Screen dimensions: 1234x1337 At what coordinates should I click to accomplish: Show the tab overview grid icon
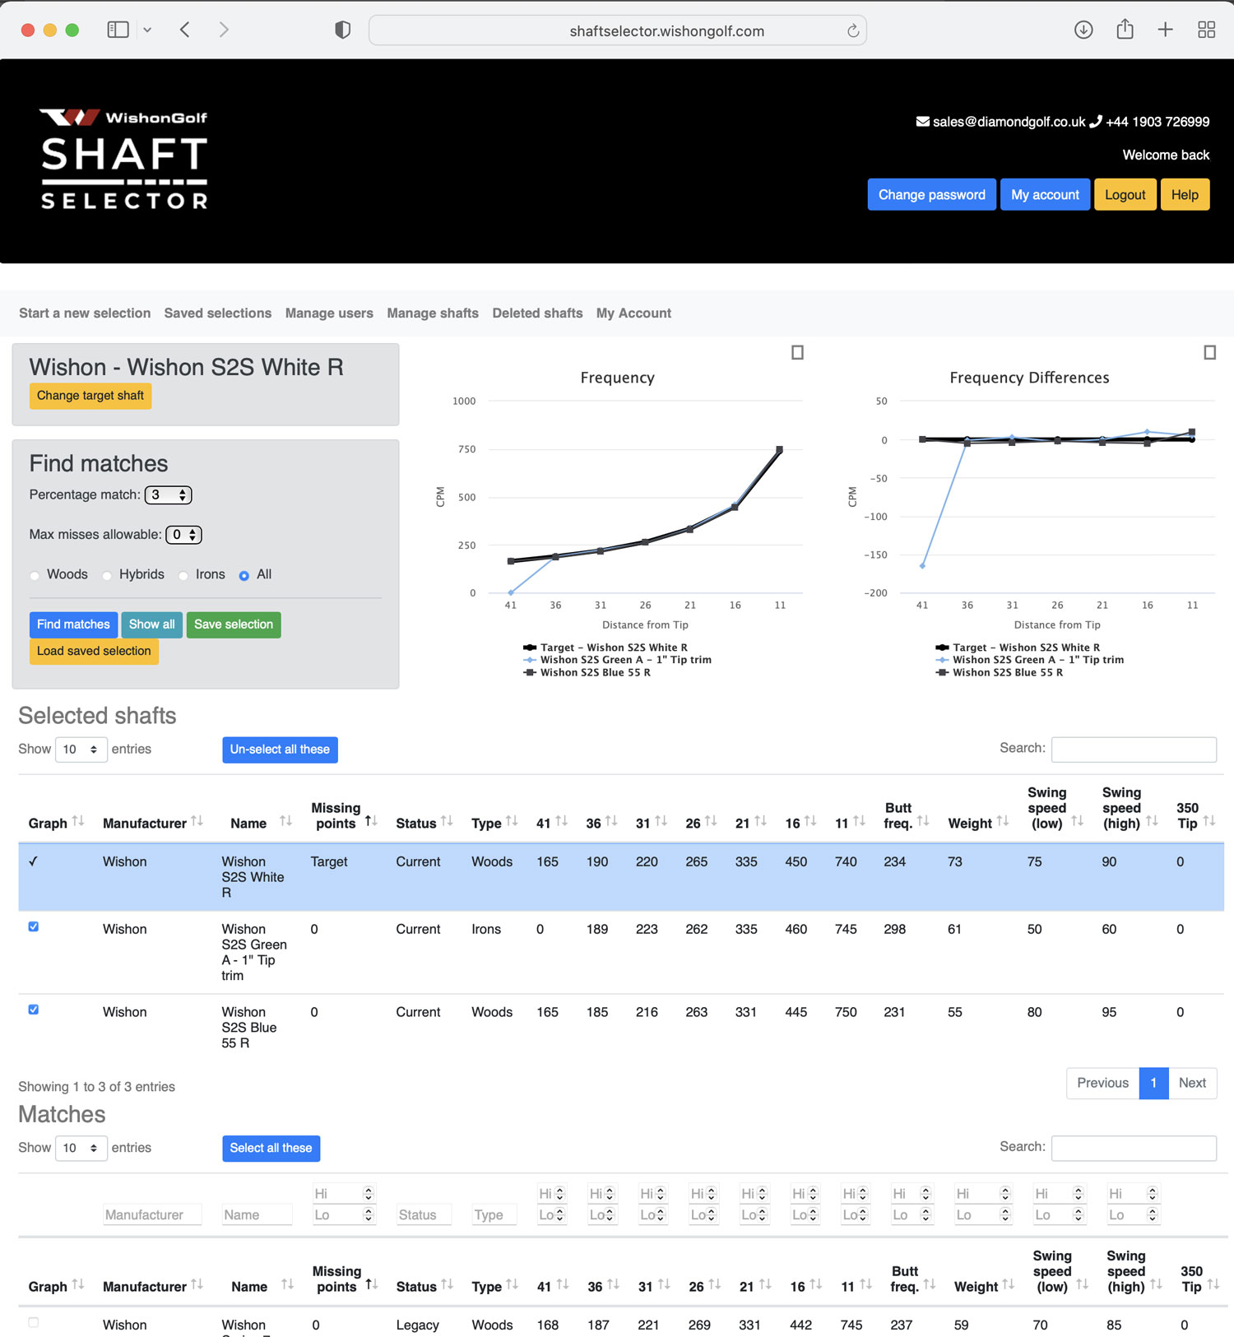pyautogui.click(x=1207, y=30)
